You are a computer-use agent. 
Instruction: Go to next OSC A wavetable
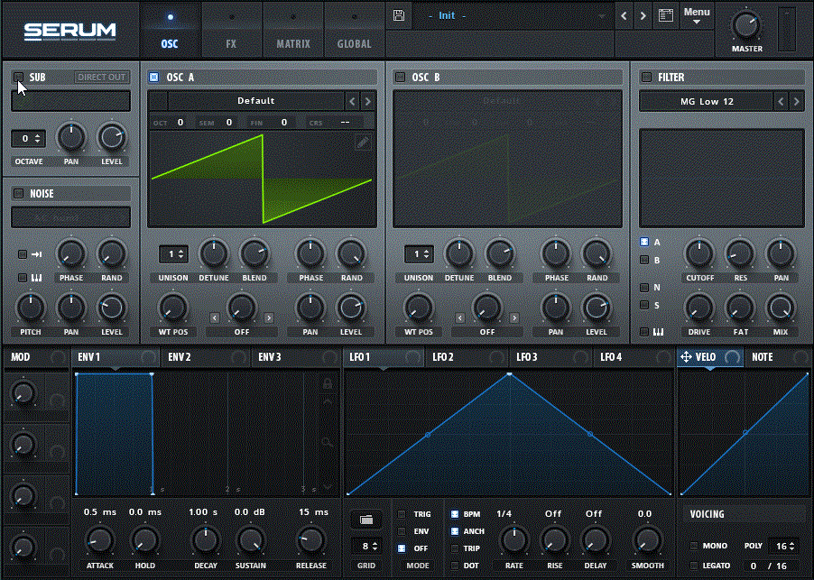pos(367,101)
